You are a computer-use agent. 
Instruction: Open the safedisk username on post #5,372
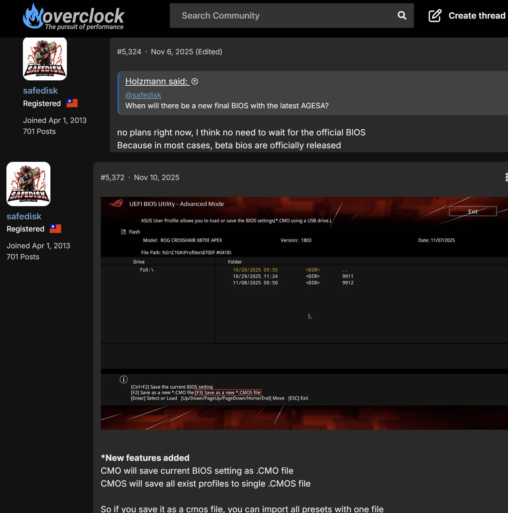[24, 216]
